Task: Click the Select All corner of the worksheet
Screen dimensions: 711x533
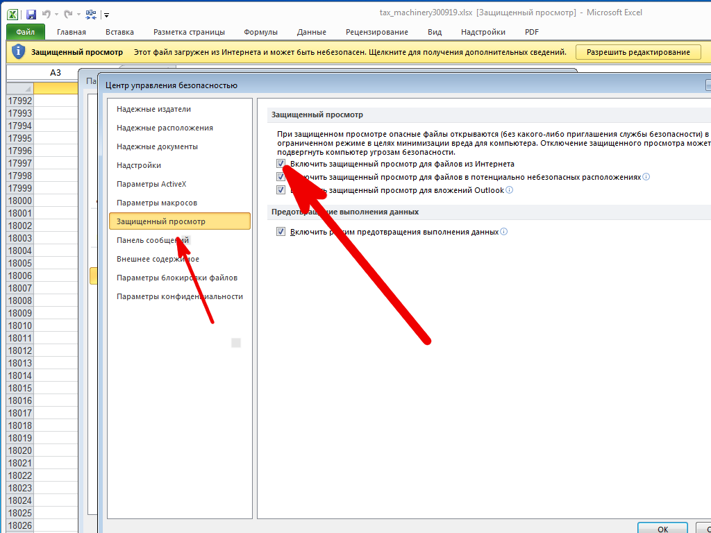Action: coord(20,88)
